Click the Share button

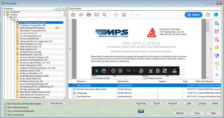coord(193,15)
